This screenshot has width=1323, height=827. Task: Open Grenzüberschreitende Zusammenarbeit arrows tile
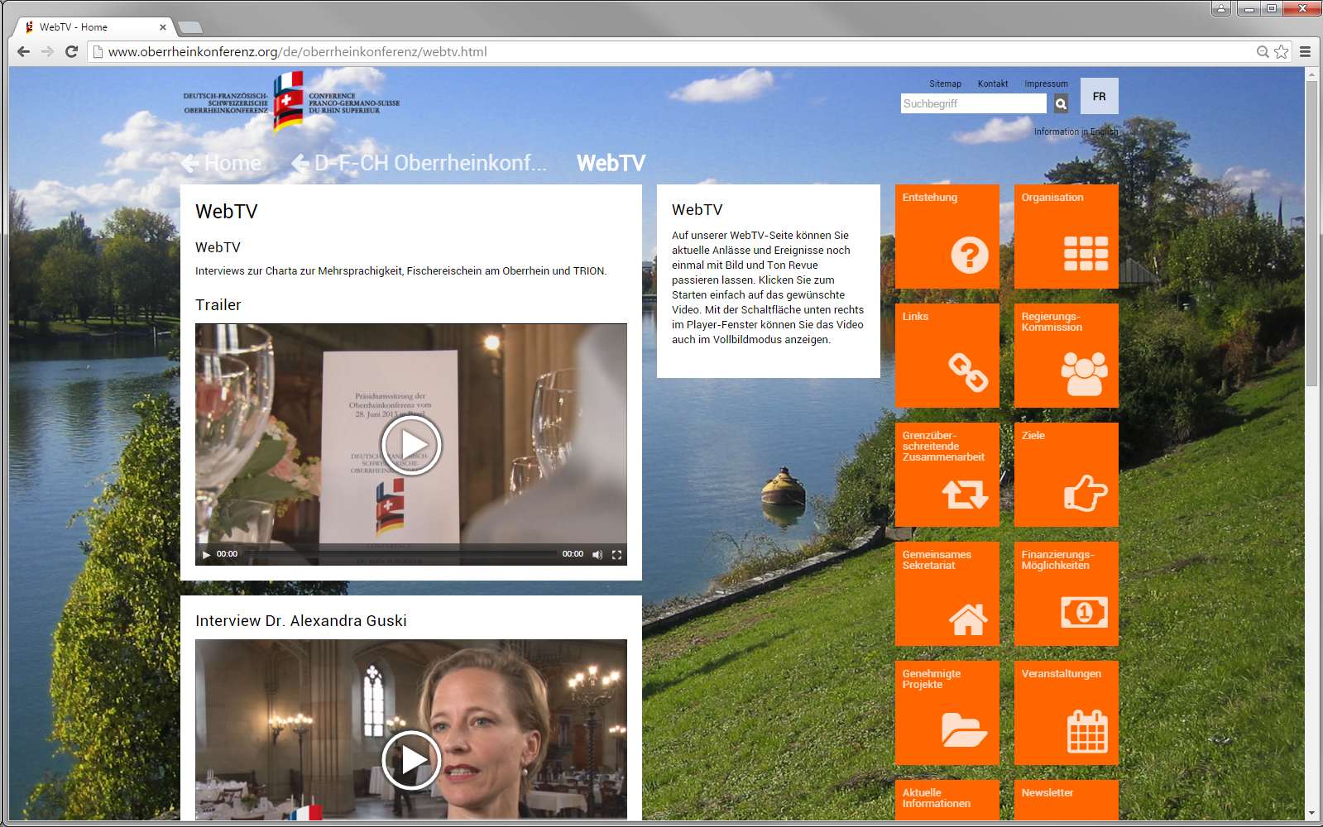point(947,475)
